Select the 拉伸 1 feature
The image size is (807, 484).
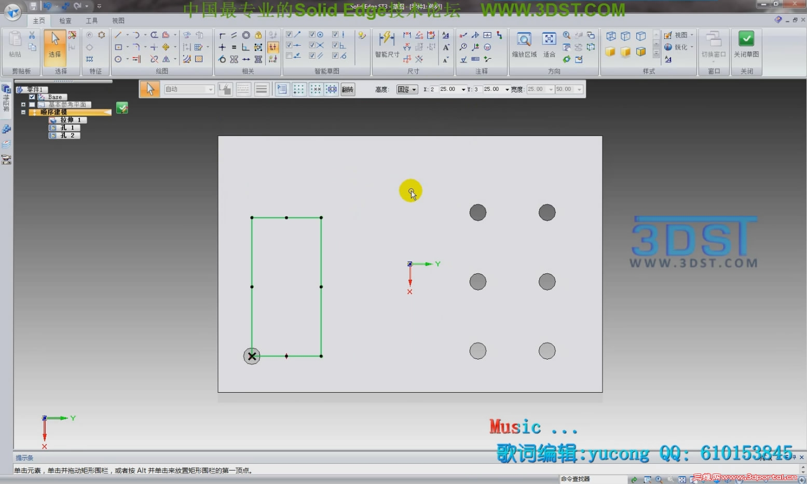click(x=67, y=120)
